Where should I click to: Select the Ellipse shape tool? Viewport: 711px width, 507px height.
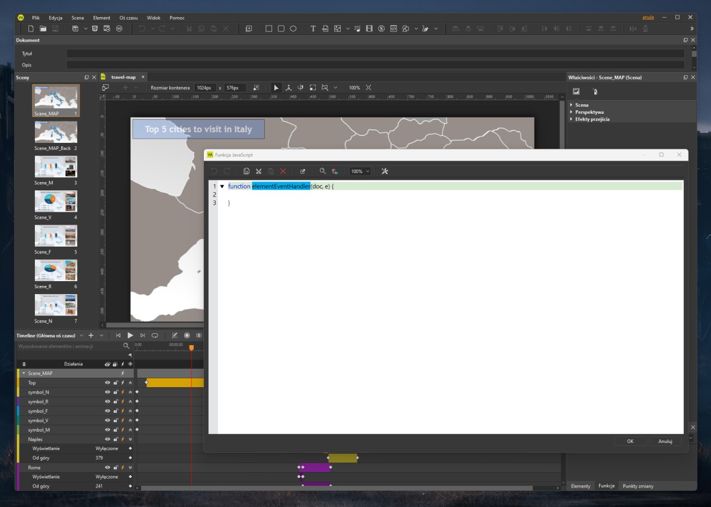[293, 28]
